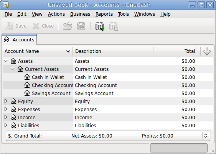Image resolution: width=216 pixels, height=154 pixels.
Task: Click the Delete Account toolbar icon
Action: click(x=114, y=26)
